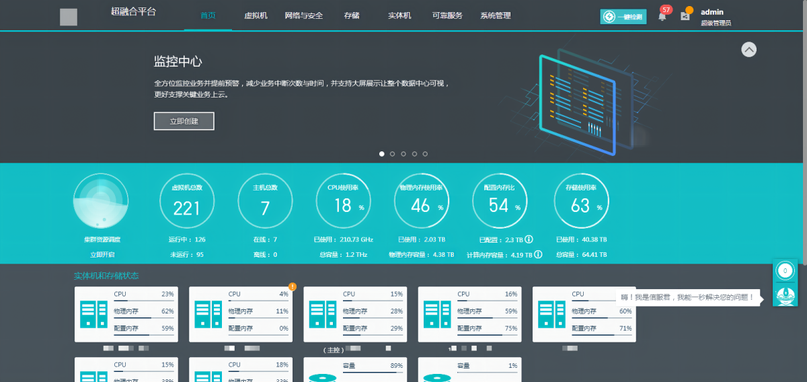
Task: Select the fourth carousel dot
Action: (414, 154)
